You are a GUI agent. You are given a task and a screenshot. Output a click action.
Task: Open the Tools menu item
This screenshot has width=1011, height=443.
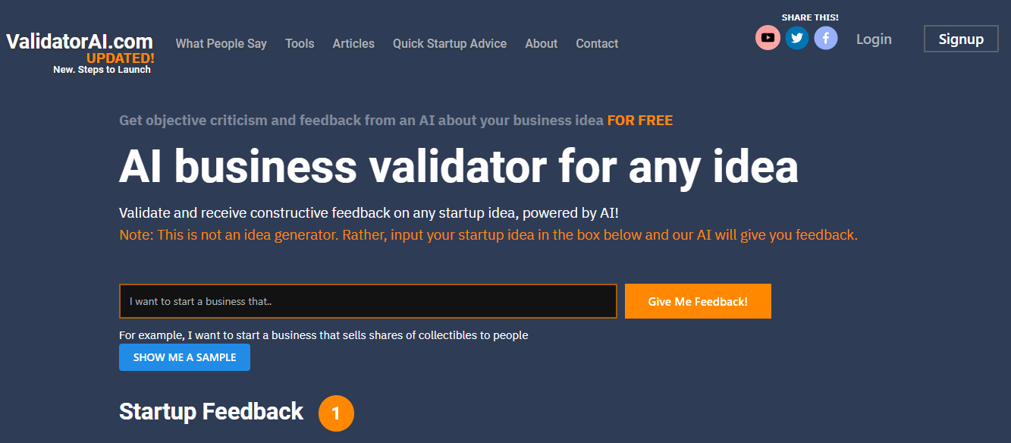[x=300, y=43]
